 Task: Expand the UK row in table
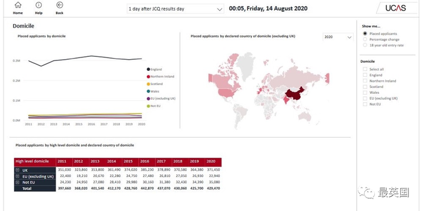tap(18, 170)
